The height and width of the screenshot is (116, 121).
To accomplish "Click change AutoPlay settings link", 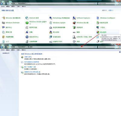I will (x=30, y=67).
